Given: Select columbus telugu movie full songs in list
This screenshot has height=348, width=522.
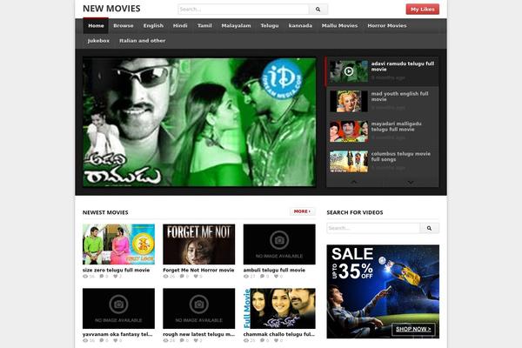Looking at the screenshot, I should 382,161.
